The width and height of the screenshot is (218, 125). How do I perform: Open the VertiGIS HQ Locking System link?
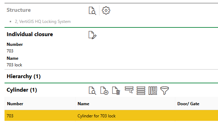point(43,22)
